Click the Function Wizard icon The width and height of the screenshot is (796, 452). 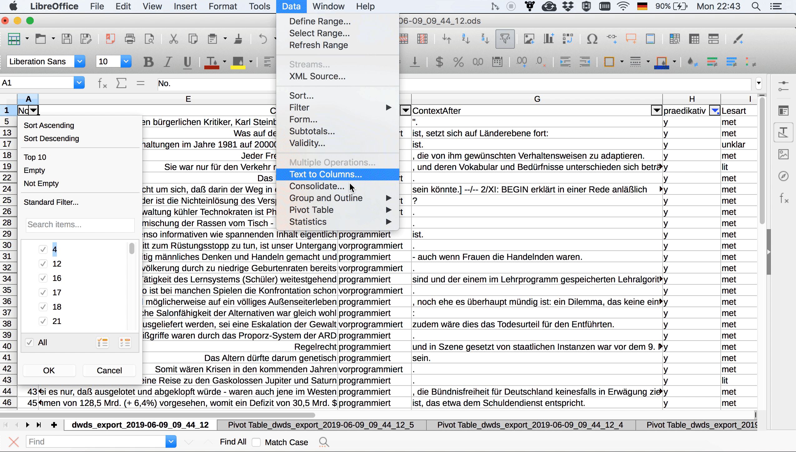[101, 83]
